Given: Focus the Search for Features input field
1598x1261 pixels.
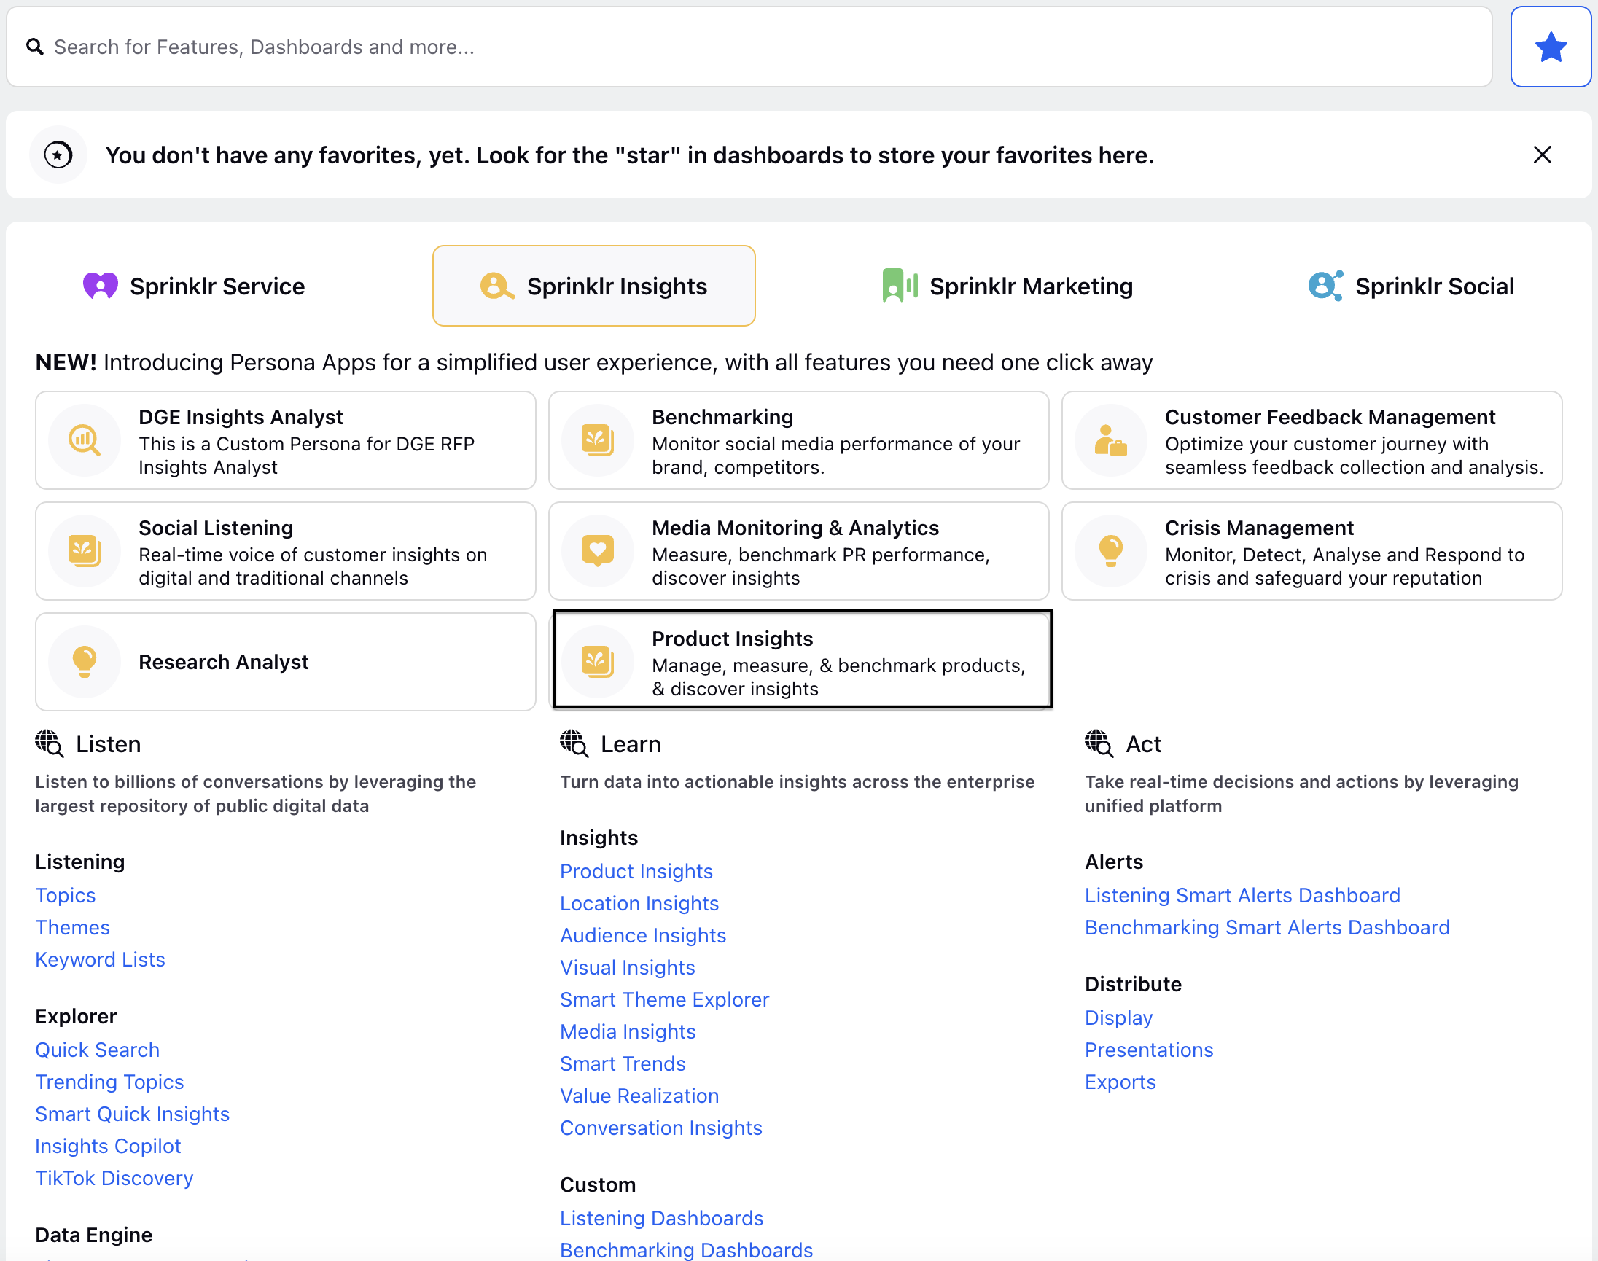Looking at the screenshot, I should click(749, 47).
